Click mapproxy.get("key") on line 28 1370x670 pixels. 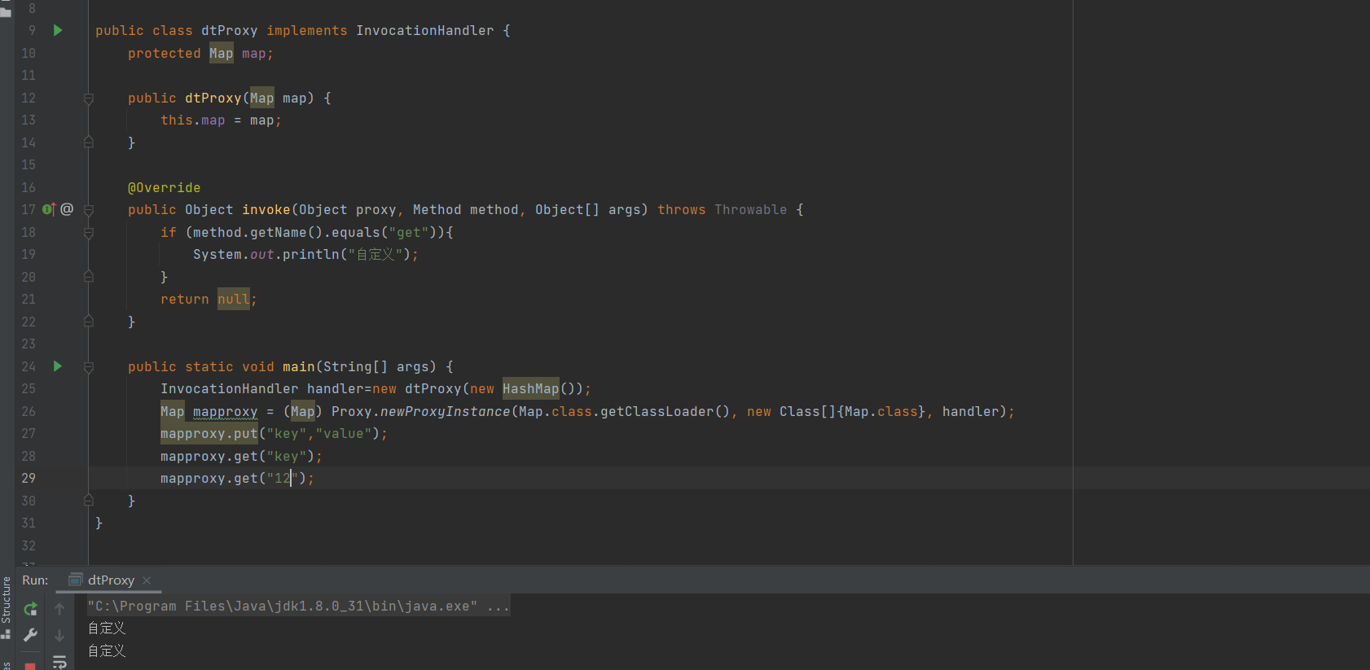pyautogui.click(x=237, y=456)
